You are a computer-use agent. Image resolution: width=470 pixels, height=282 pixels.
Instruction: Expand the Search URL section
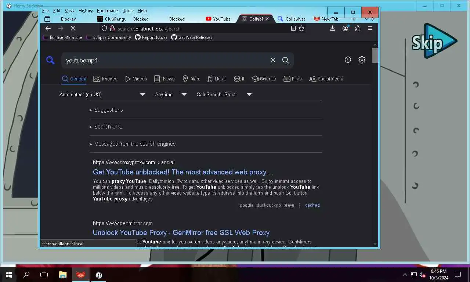pos(106,127)
